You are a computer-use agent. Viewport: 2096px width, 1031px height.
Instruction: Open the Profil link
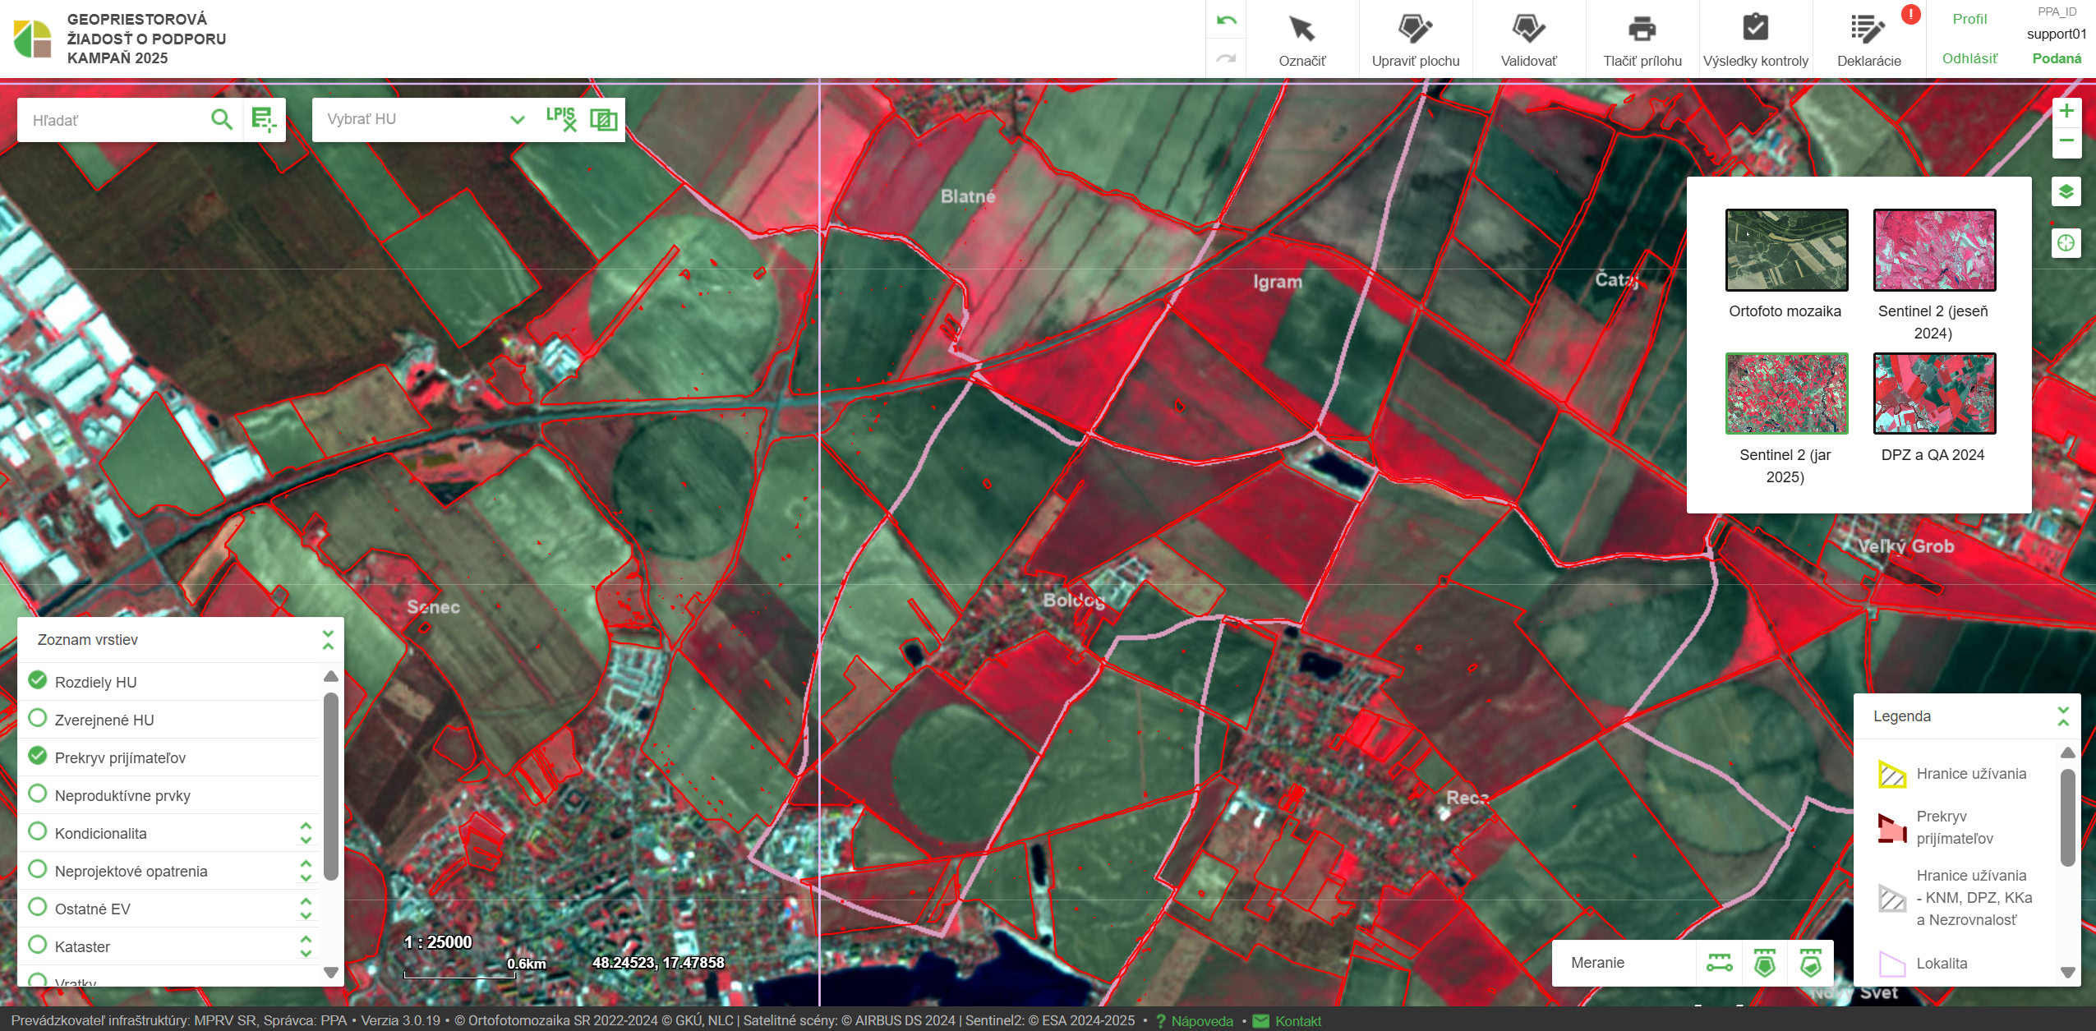tap(1969, 19)
